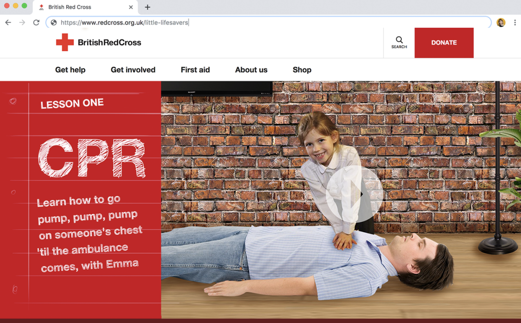Open the Get involved menu
521x323 pixels.
coord(133,70)
